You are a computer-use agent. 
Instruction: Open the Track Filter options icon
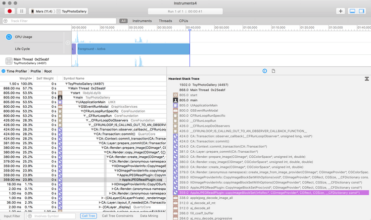tap(5, 21)
